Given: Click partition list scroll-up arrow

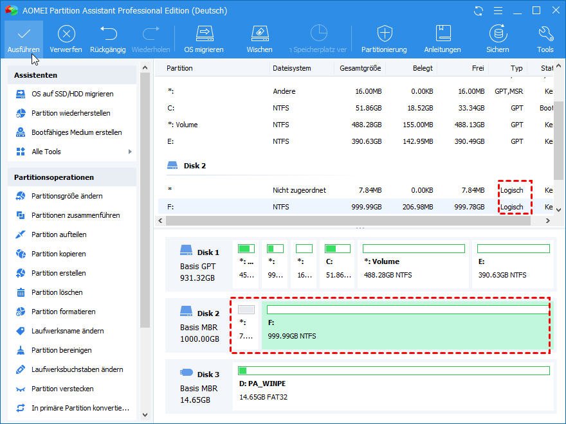Looking at the screenshot, I should click(x=559, y=66).
